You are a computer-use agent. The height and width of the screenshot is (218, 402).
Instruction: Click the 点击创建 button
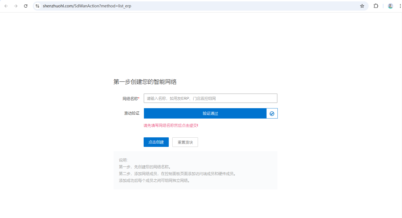[156, 142]
